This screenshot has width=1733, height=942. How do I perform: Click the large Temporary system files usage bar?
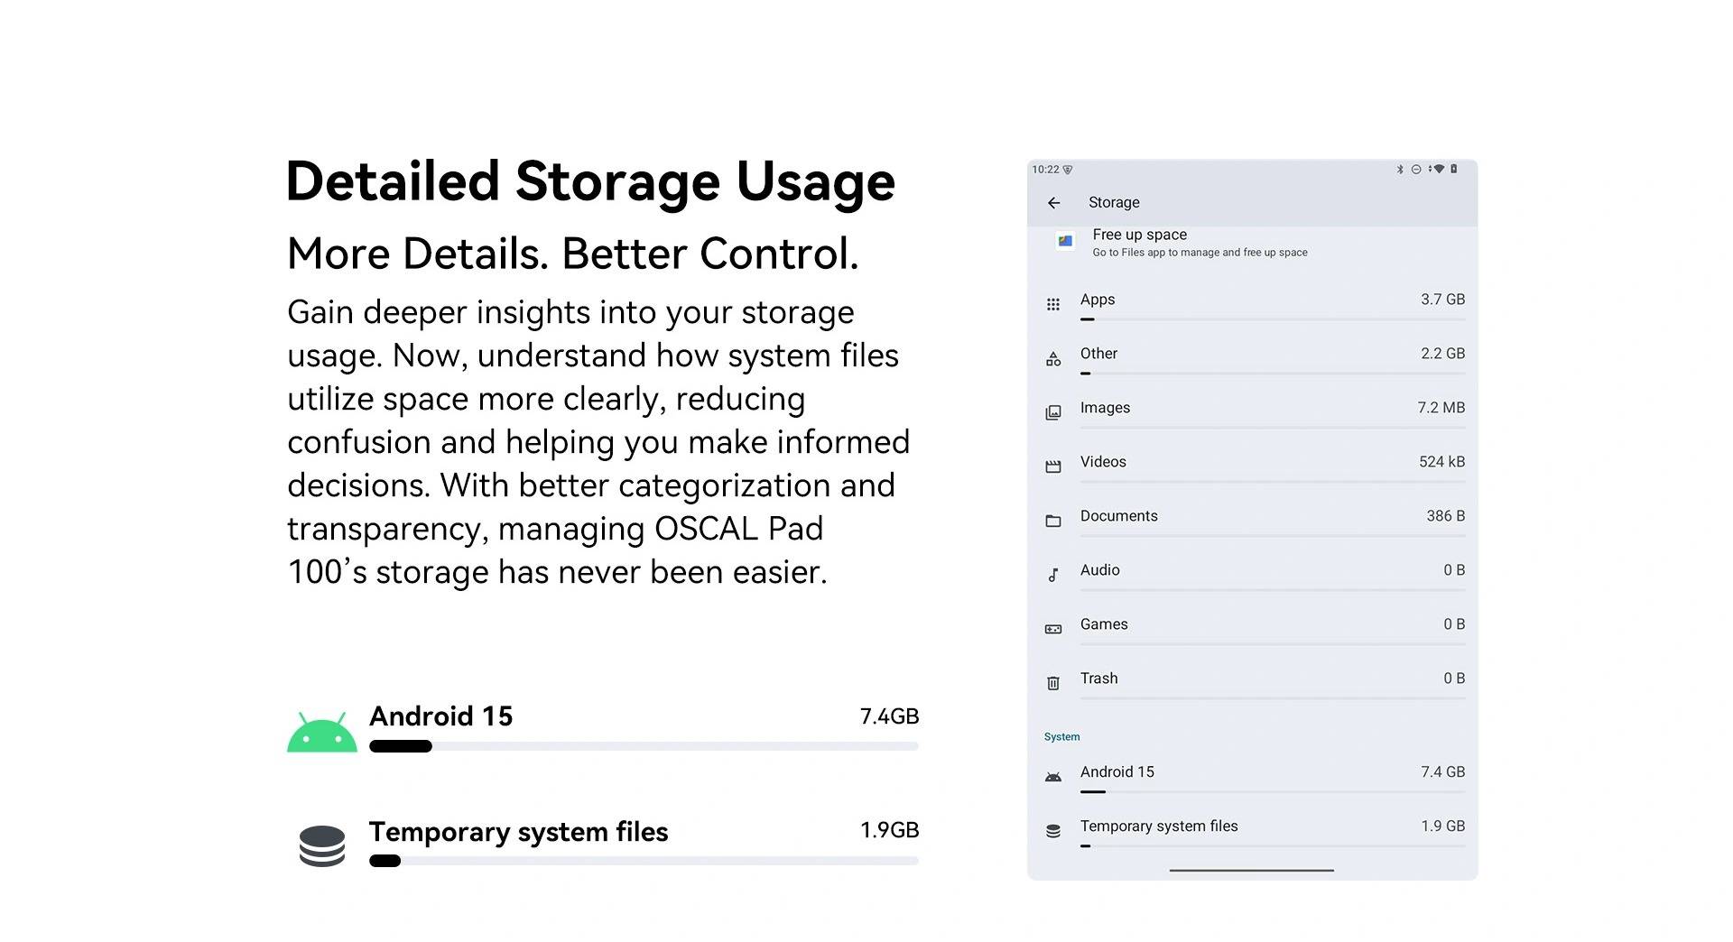tap(644, 861)
